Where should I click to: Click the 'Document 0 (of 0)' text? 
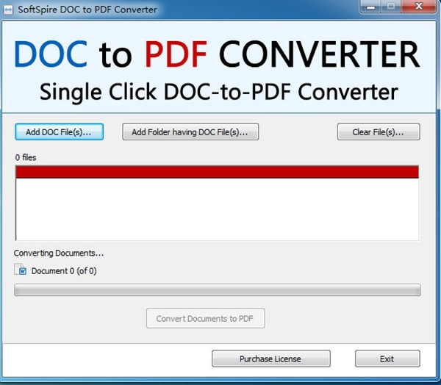point(64,271)
